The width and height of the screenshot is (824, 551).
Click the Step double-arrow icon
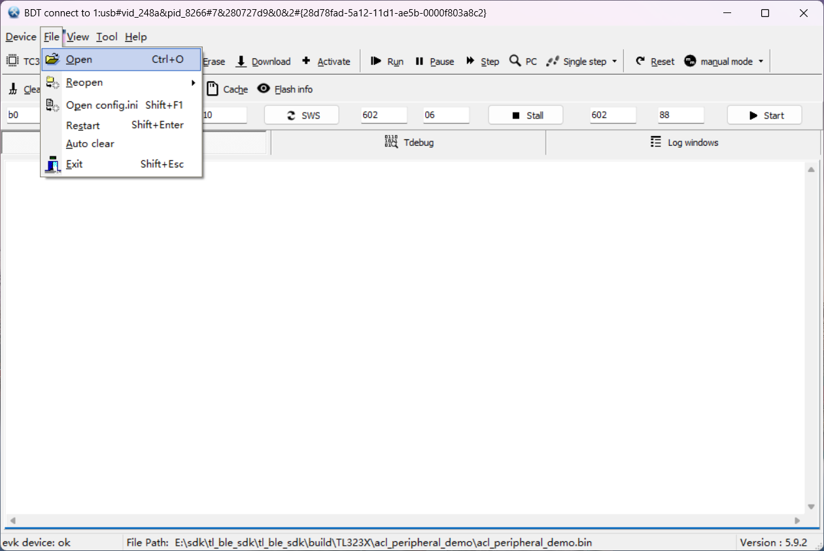click(470, 61)
